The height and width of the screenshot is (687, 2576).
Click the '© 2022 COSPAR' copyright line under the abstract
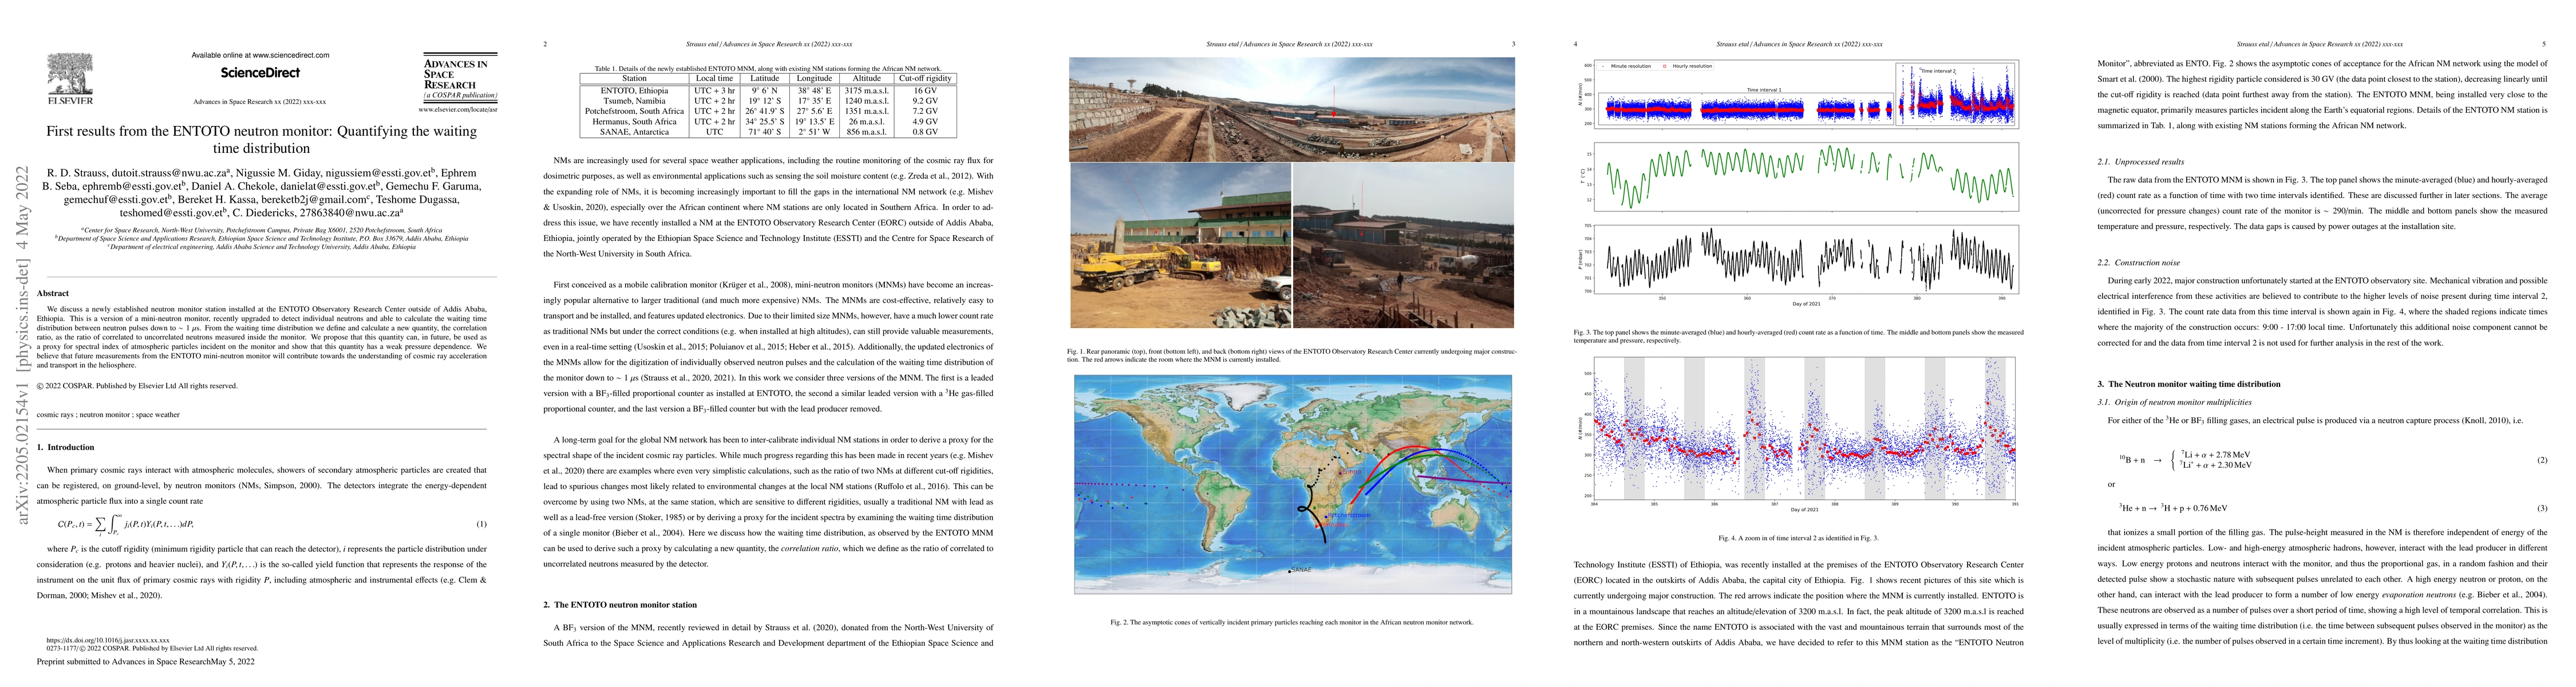pos(137,386)
